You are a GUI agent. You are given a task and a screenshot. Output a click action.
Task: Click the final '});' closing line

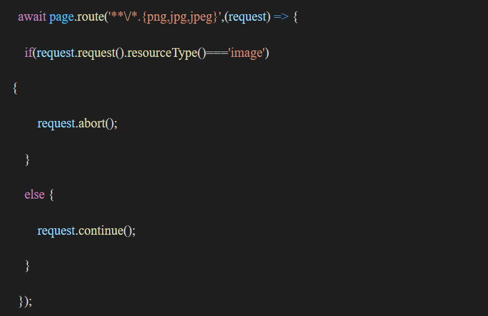coord(25,301)
